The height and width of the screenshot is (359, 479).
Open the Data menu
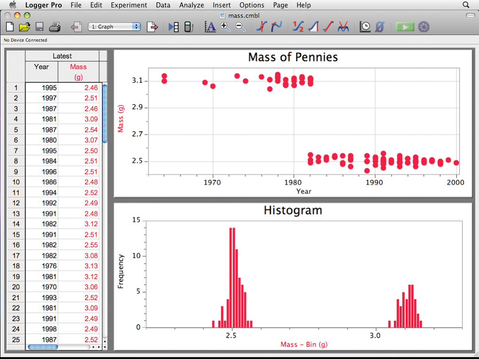[163, 5]
